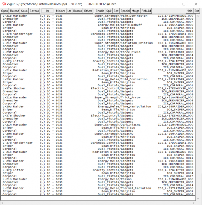The height and width of the screenshot is (205, 202).
Task: Switch to the Minions filter
Action: tap(61, 11)
